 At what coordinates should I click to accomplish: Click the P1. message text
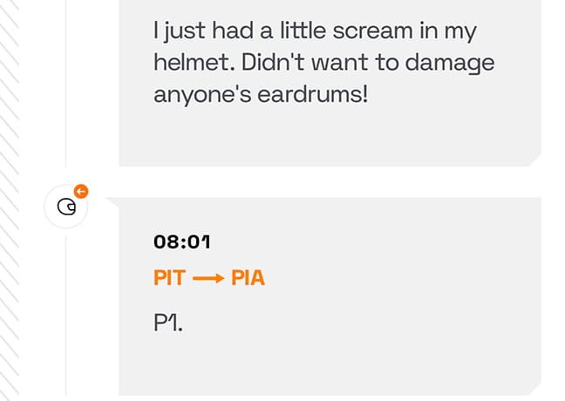[168, 322]
